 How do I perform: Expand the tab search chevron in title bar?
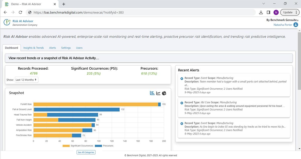point(264,4)
